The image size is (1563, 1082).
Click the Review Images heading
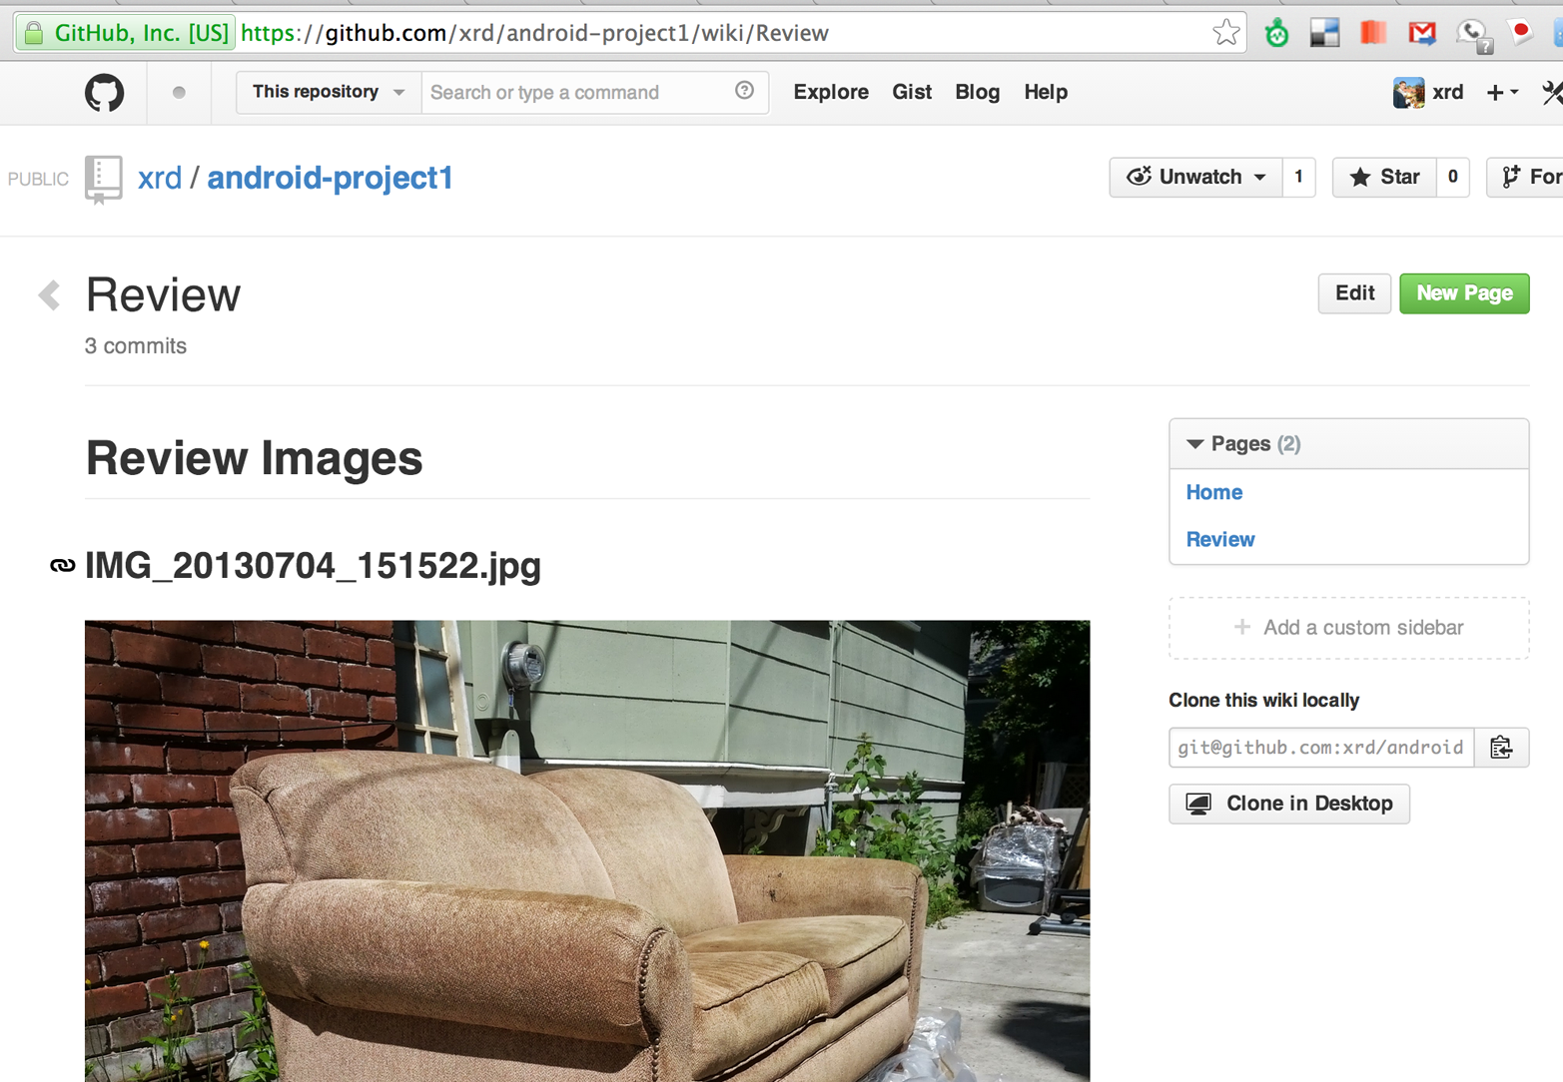click(x=254, y=458)
